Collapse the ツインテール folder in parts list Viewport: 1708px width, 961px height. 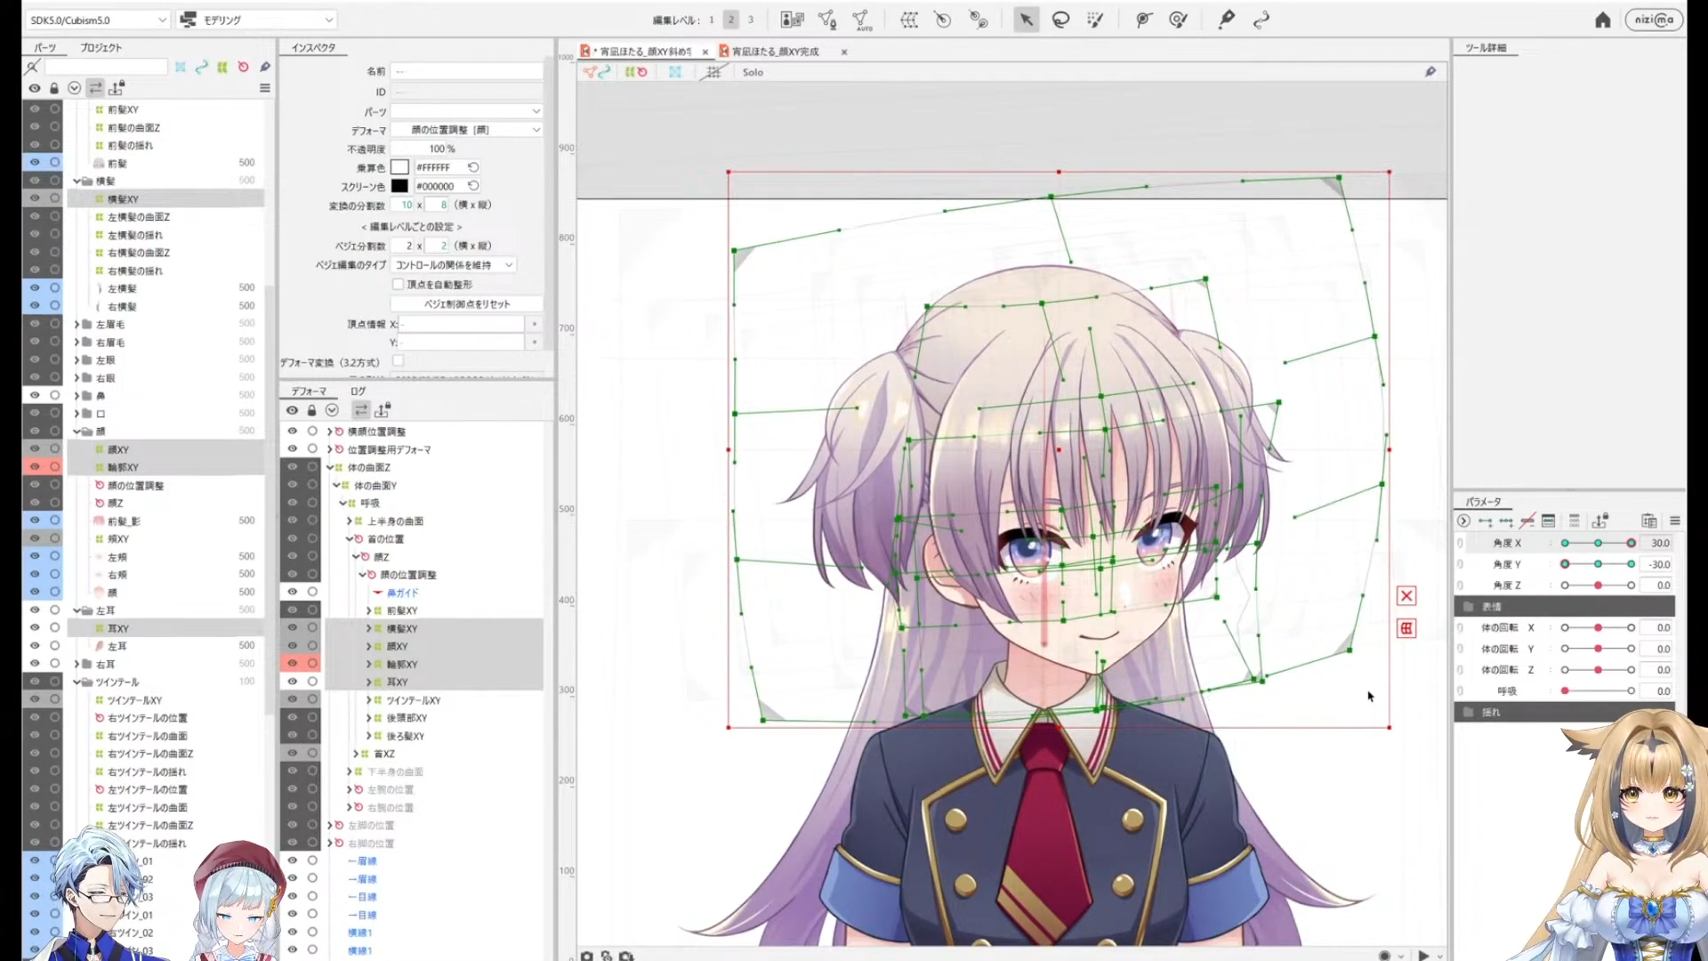pyautogui.click(x=77, y=682)
